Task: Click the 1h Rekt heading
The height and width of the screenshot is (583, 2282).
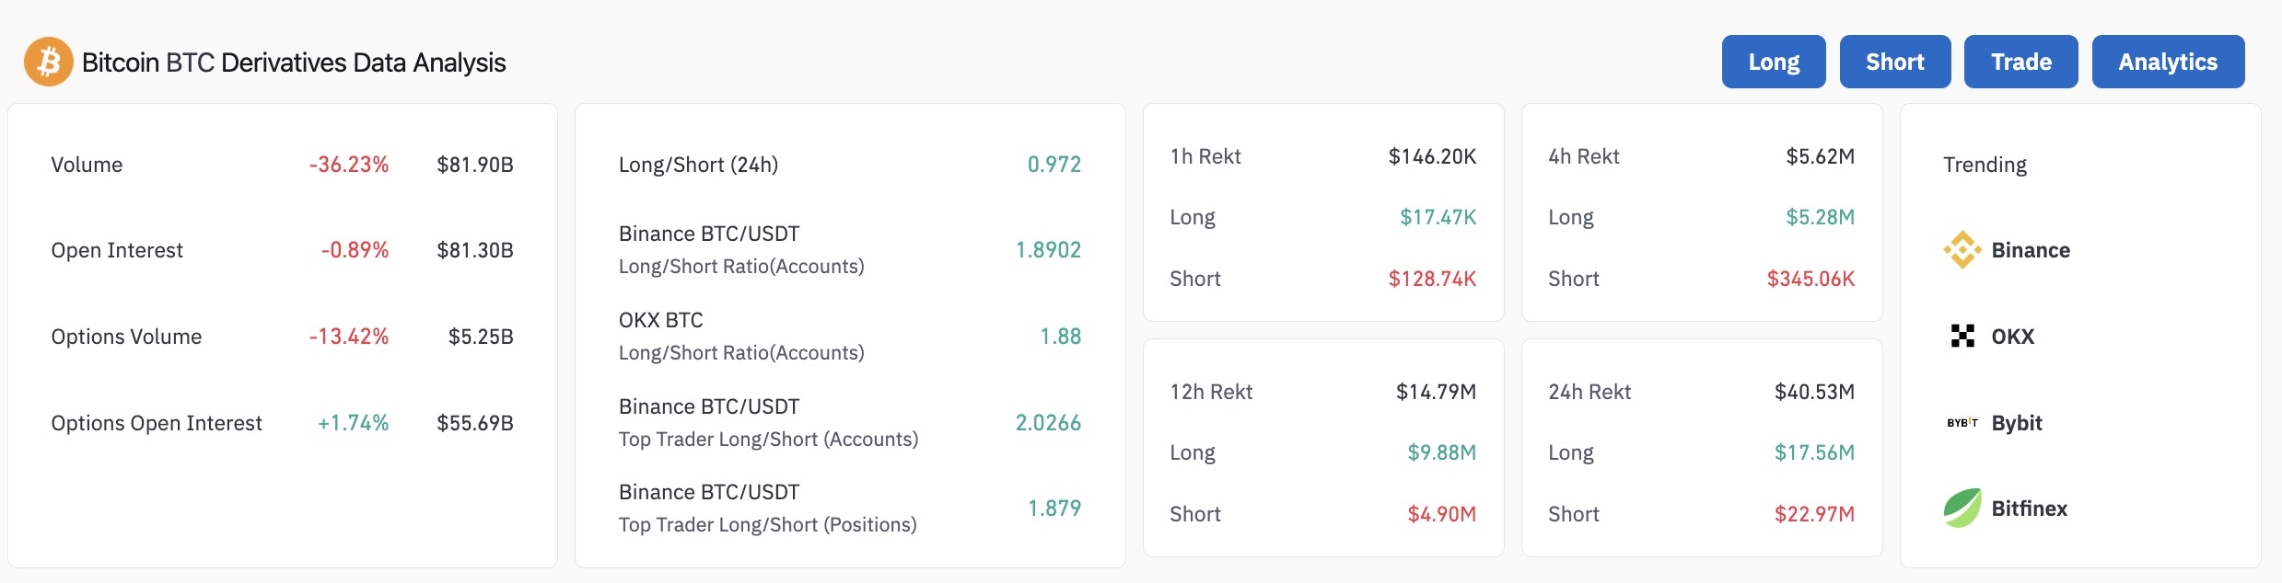Action: pos(1205,156)
